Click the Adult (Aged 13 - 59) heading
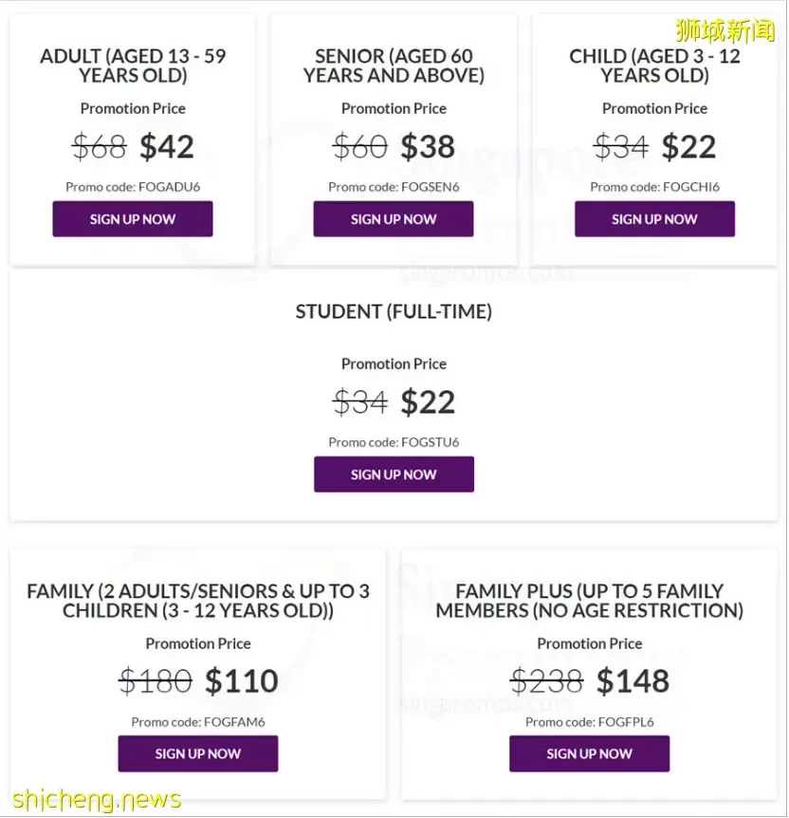Image resolution: width=789 pixels, height=818 pixels. point(133,65)
